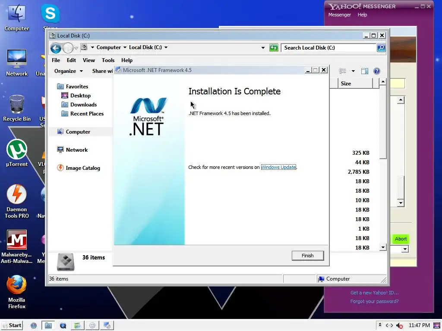
Task: Click the network tray icon
Action: coord(389,325)
